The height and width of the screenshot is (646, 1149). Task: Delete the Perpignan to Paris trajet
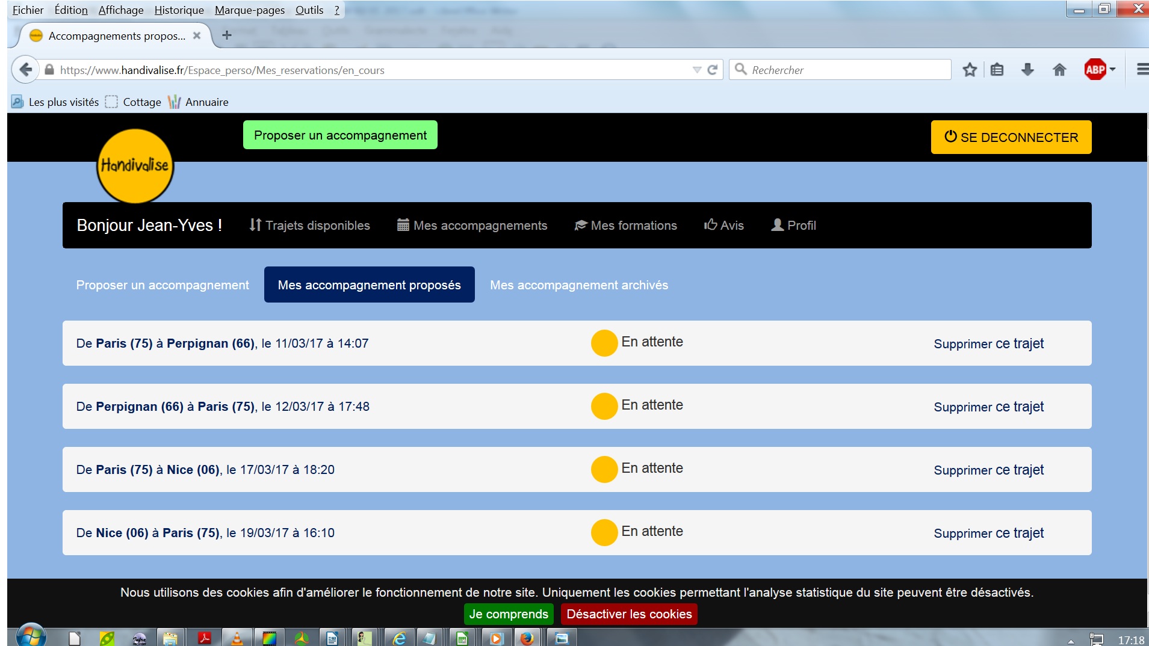(988, 407)
